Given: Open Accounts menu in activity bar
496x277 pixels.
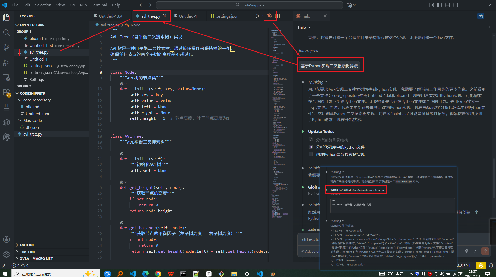Looking at the screenshot, I should [6, 239].
